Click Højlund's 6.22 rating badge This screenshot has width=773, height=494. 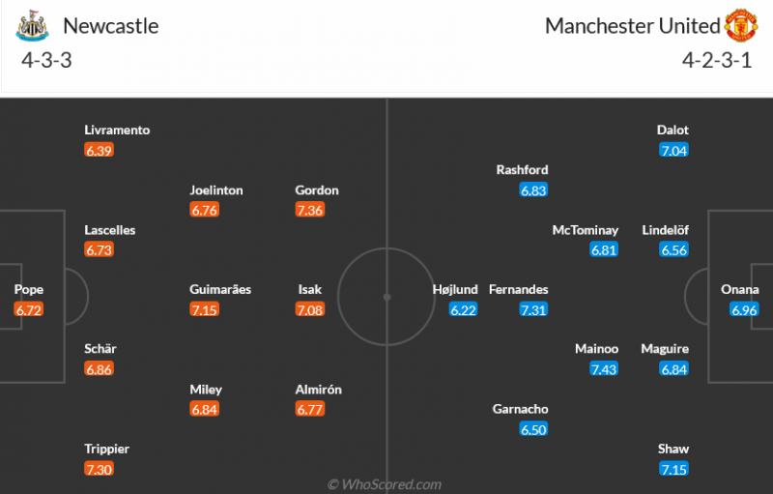coord(464,309)
